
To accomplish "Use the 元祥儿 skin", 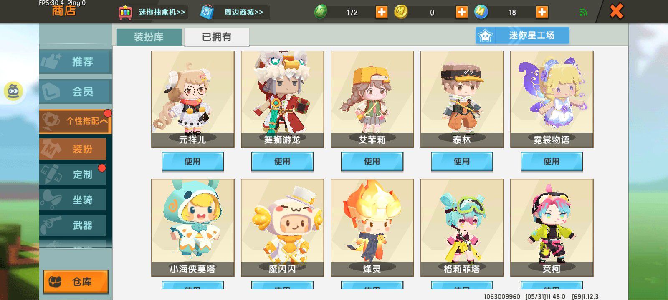I will coord(192,161).
